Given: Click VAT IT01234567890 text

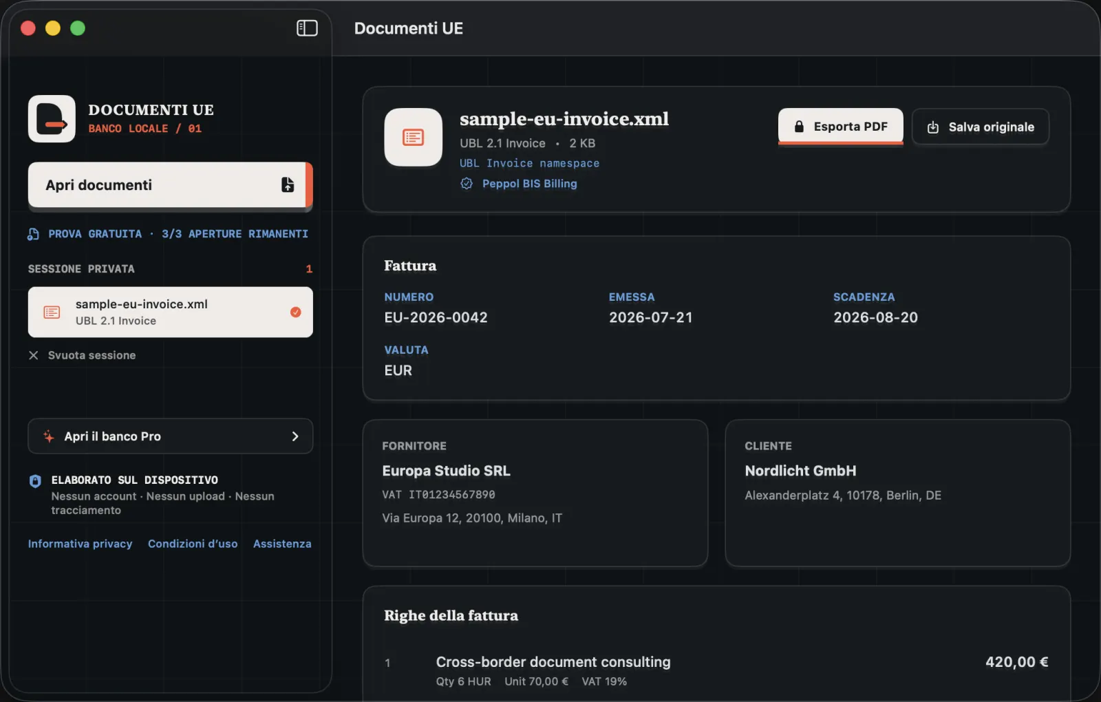Looking at the screenshot, I should tap(438, 495).
